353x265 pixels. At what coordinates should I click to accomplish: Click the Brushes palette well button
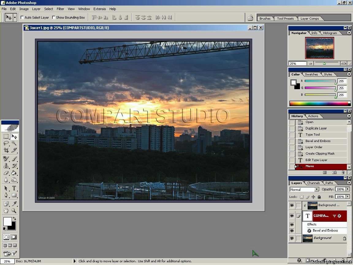pos(265,18)
